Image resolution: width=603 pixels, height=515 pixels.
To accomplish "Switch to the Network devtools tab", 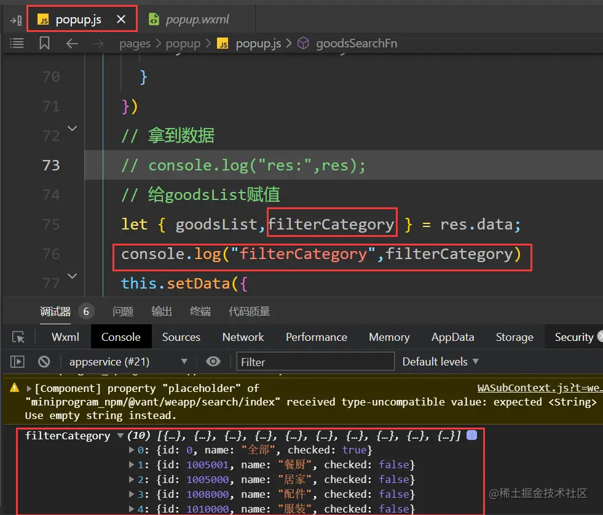I will click(243, 337).
